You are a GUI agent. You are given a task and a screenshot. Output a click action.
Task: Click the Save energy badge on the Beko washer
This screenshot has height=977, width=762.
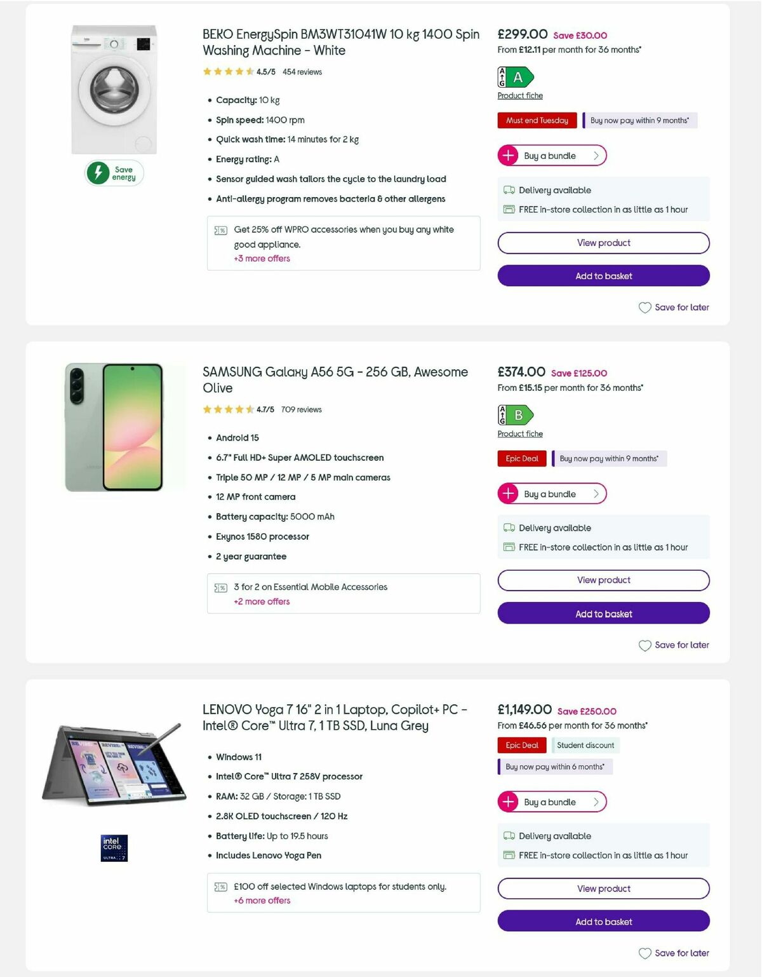(114, 172)
